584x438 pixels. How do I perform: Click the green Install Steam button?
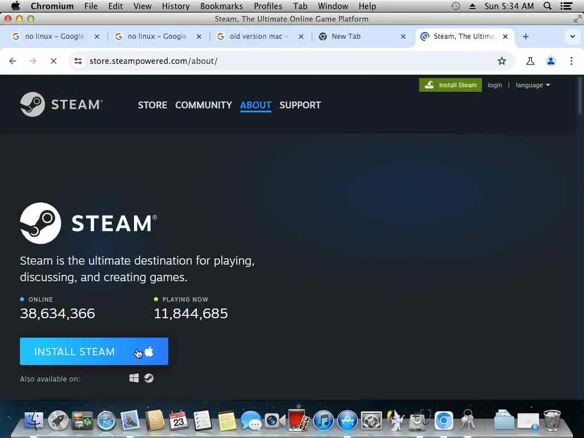click(x=451, y=85)
